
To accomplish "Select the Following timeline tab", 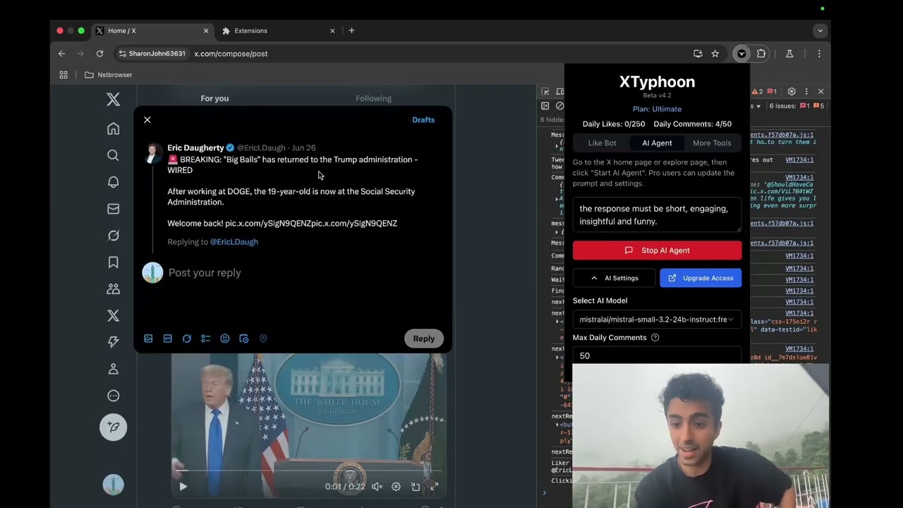I will (x=373, y=98).
